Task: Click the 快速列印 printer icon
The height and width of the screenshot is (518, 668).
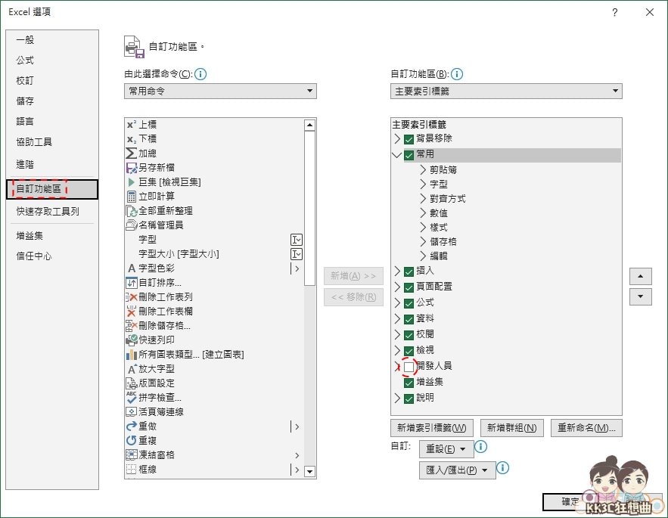Action: click(x=132, y=340)
